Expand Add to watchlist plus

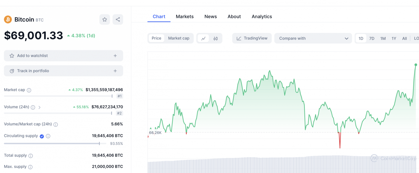coord(115,56)
